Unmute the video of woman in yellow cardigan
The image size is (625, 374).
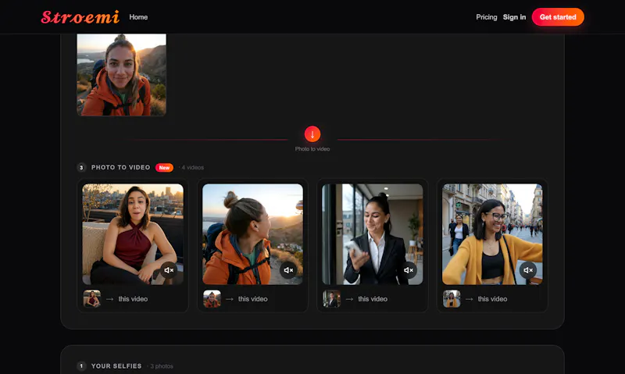pyautogui.click(x=528, y=270)
